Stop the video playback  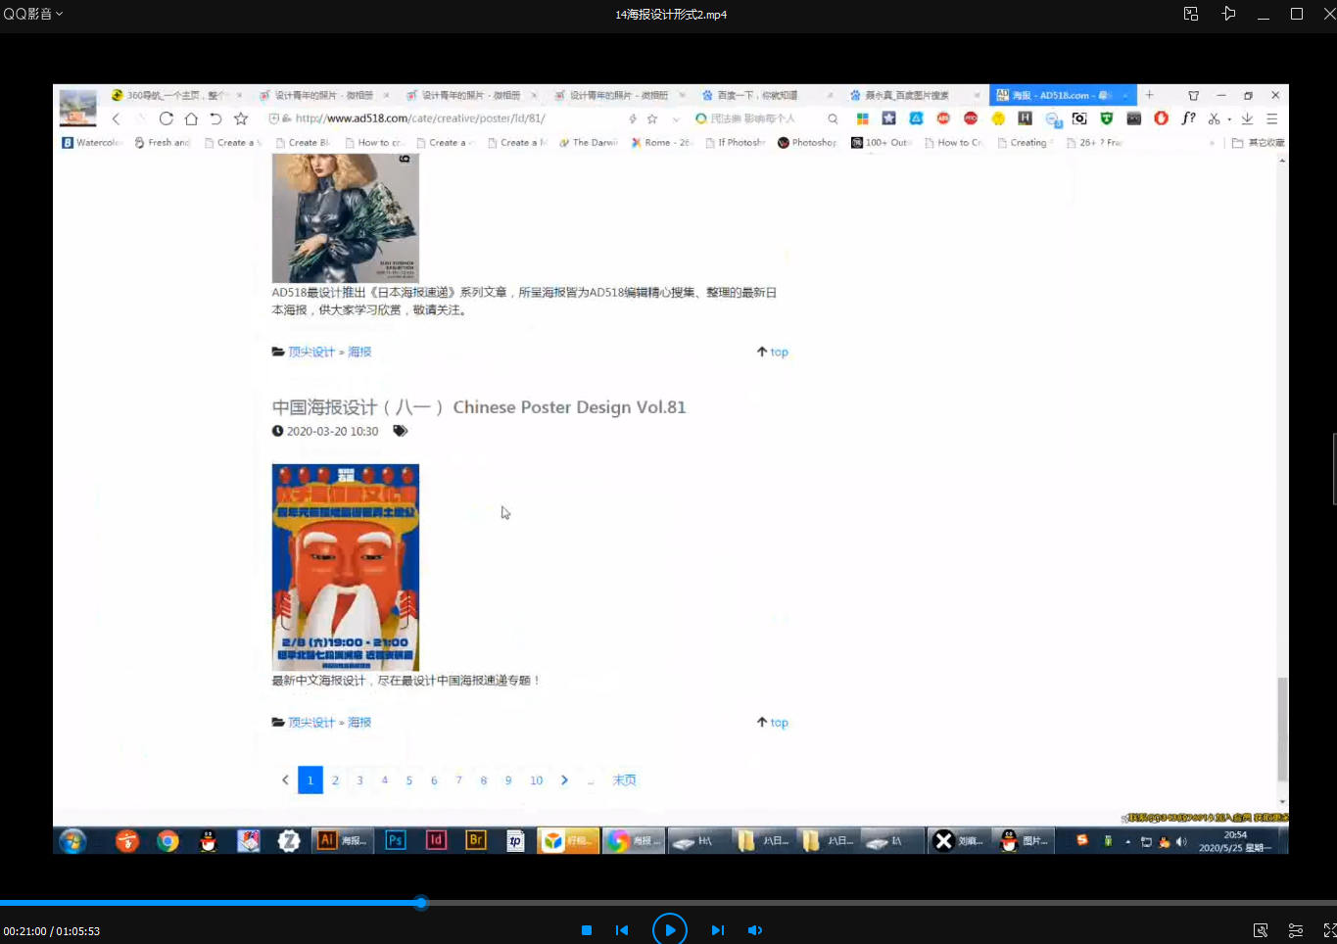(586, 930)
